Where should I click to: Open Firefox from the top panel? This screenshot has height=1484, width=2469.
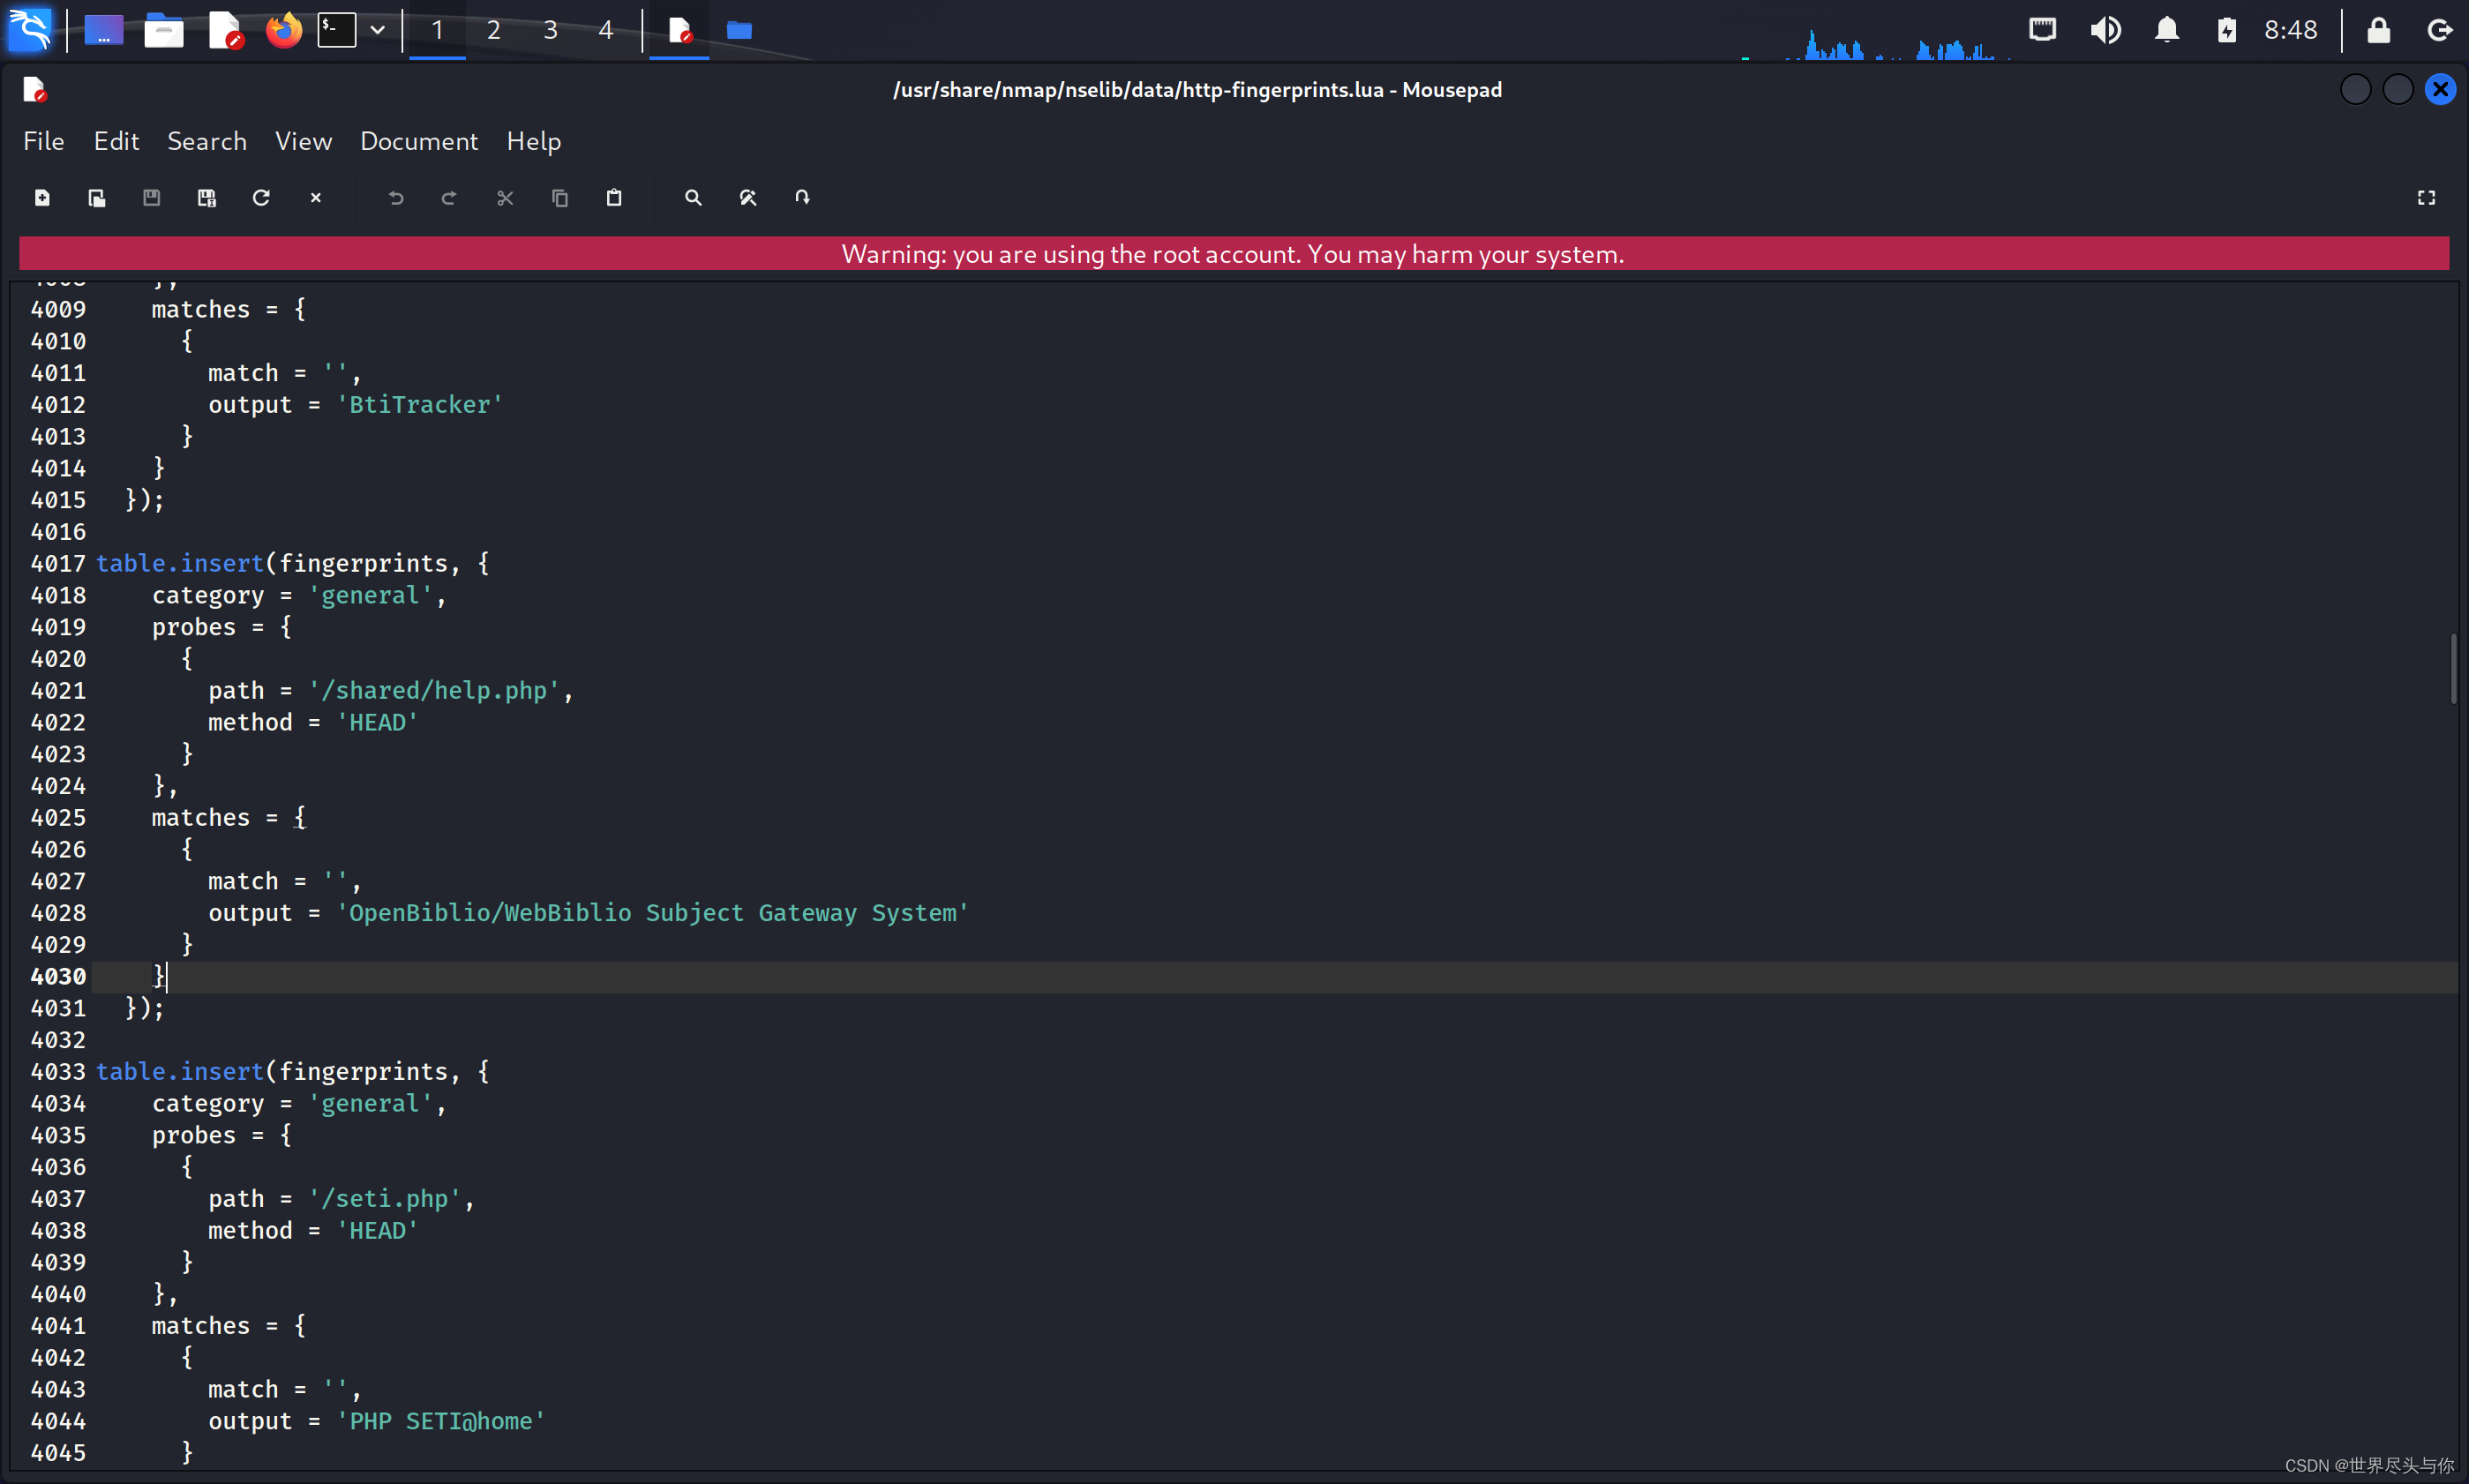tap(284, 30)
